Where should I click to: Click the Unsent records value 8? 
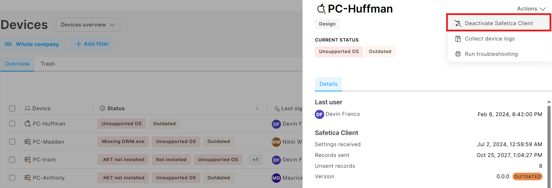click(540, 166)
